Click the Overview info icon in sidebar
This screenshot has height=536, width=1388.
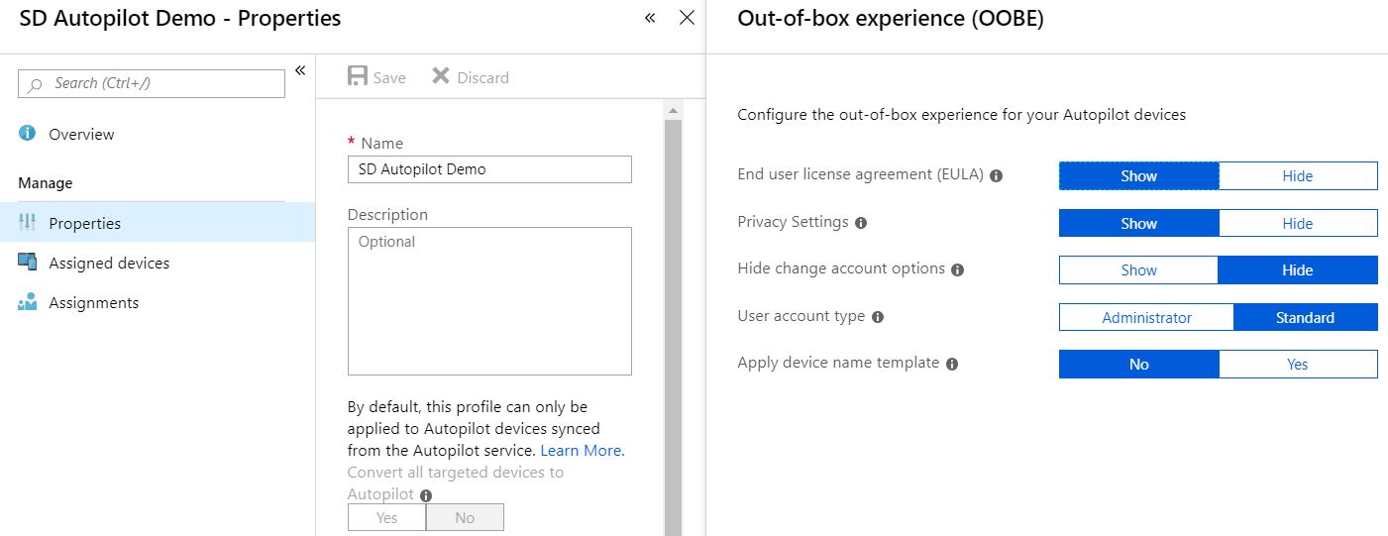[28, 134]
